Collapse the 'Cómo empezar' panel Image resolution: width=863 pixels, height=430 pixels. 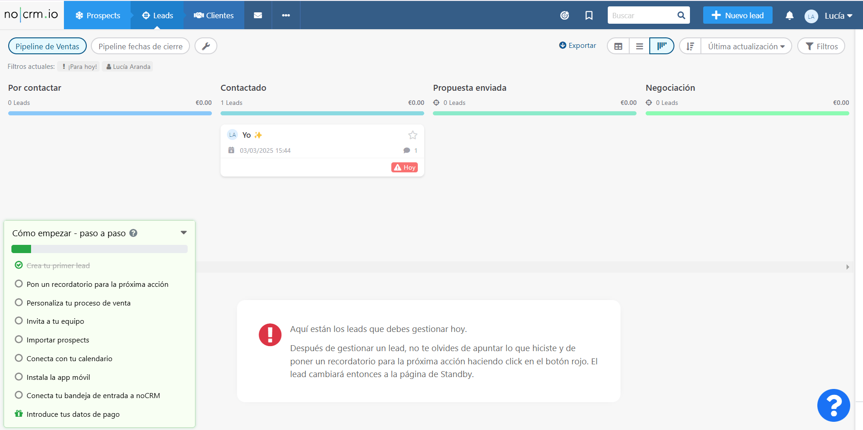(184, 232)
